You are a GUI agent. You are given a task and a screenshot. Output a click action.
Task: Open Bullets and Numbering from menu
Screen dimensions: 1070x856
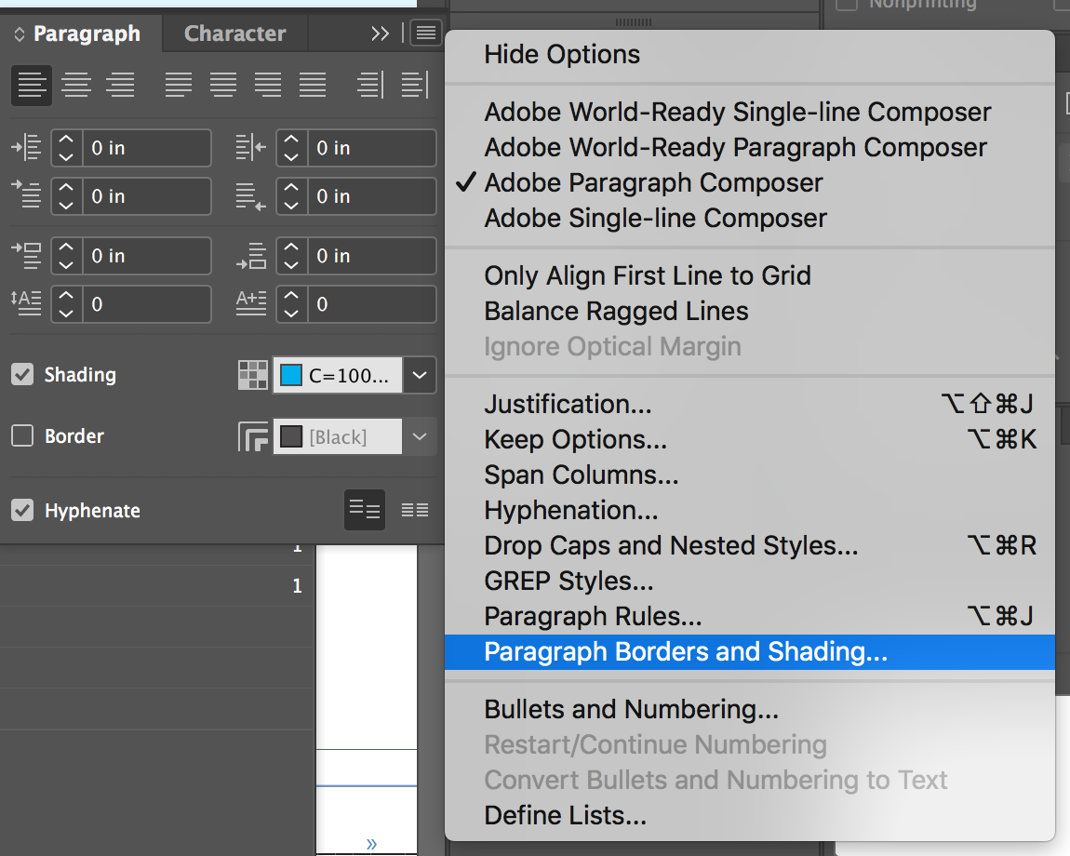[631, 709]
